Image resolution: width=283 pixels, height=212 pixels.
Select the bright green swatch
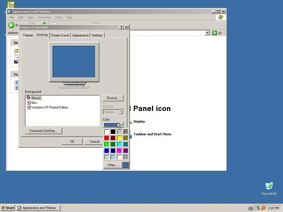point(107,144)
